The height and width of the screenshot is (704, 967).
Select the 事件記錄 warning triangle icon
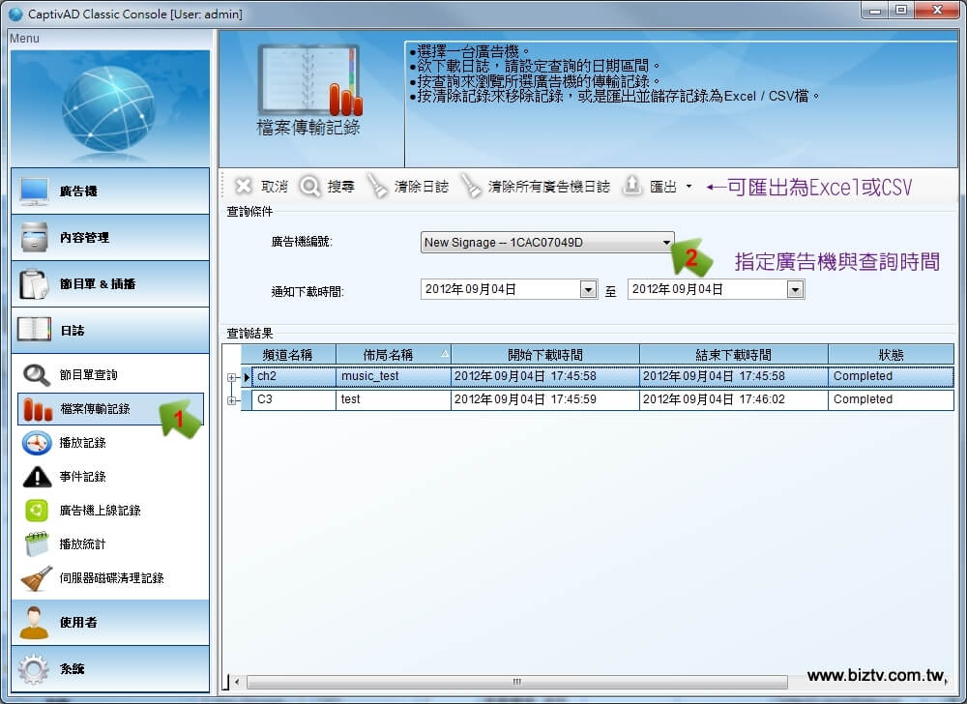click(37, 477)
